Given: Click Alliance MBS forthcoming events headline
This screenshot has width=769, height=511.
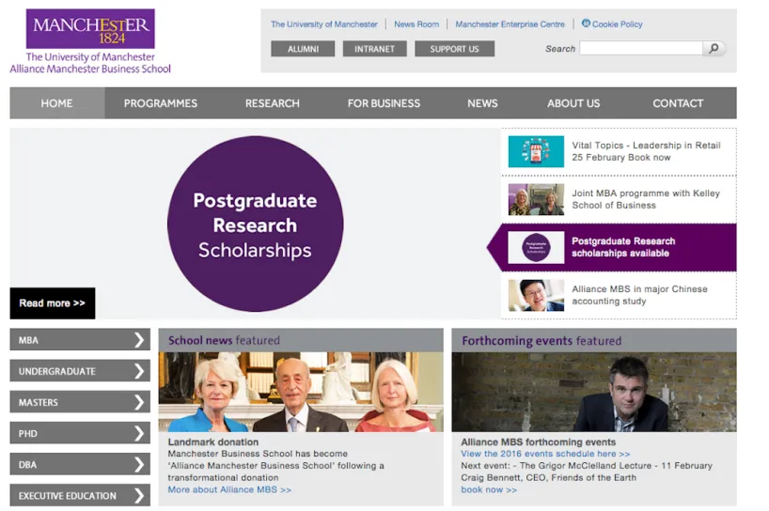Looking at the screenshot, I should 538,441.
